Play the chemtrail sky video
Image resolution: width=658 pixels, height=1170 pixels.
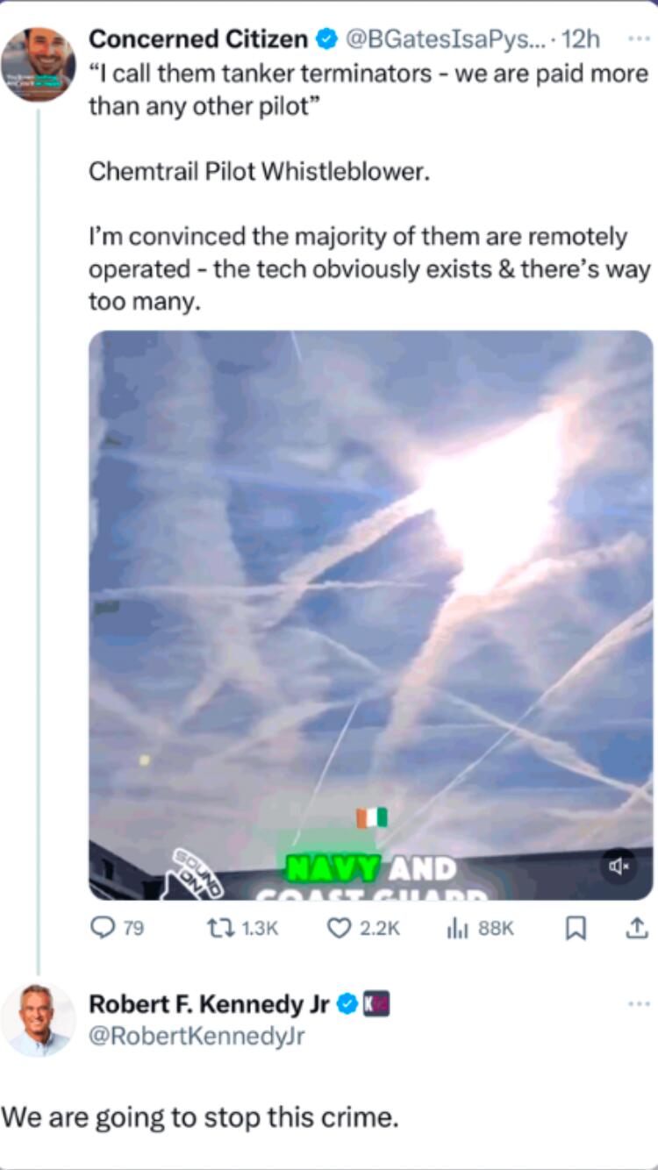pos(371,615)
